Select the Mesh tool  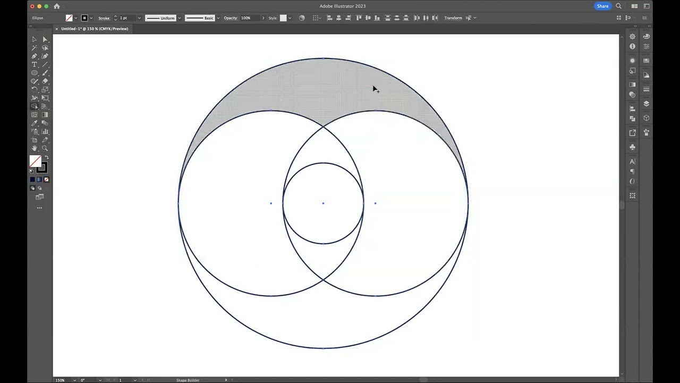point(35,115)
